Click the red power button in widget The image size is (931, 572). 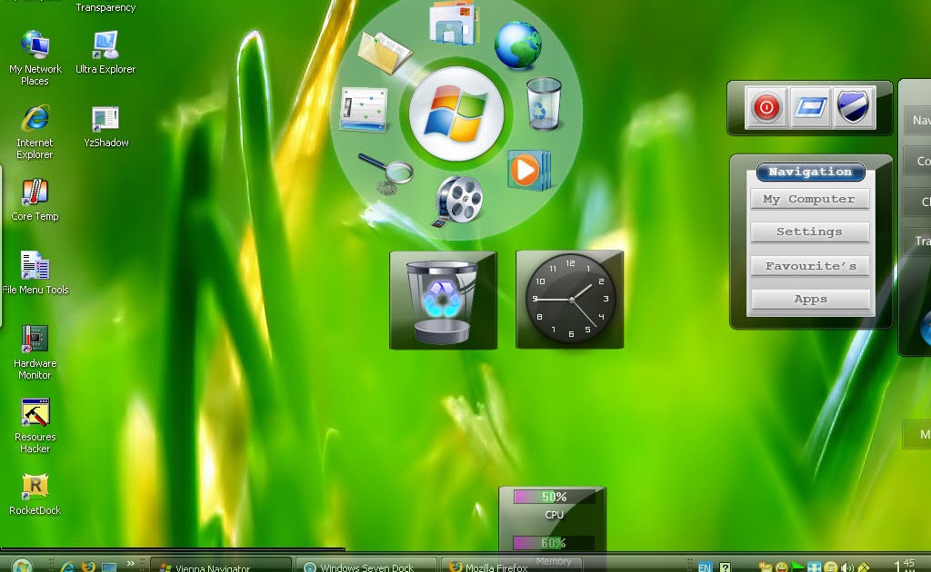pyautogui.click(x=766, y=107)
